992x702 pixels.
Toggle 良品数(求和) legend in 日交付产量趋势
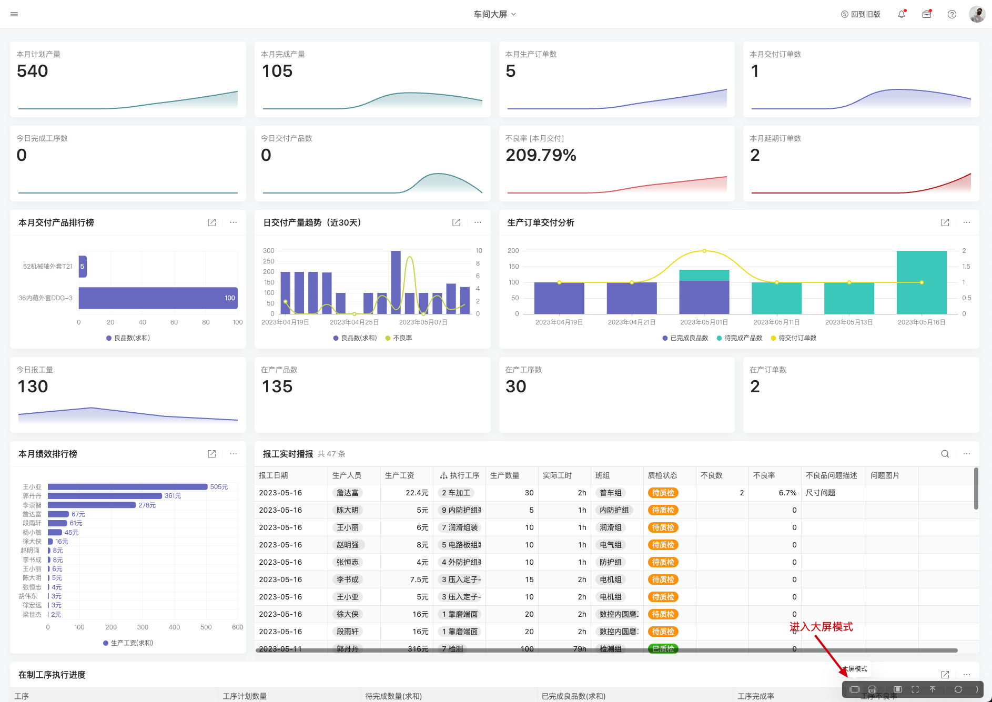coord(355,338)
